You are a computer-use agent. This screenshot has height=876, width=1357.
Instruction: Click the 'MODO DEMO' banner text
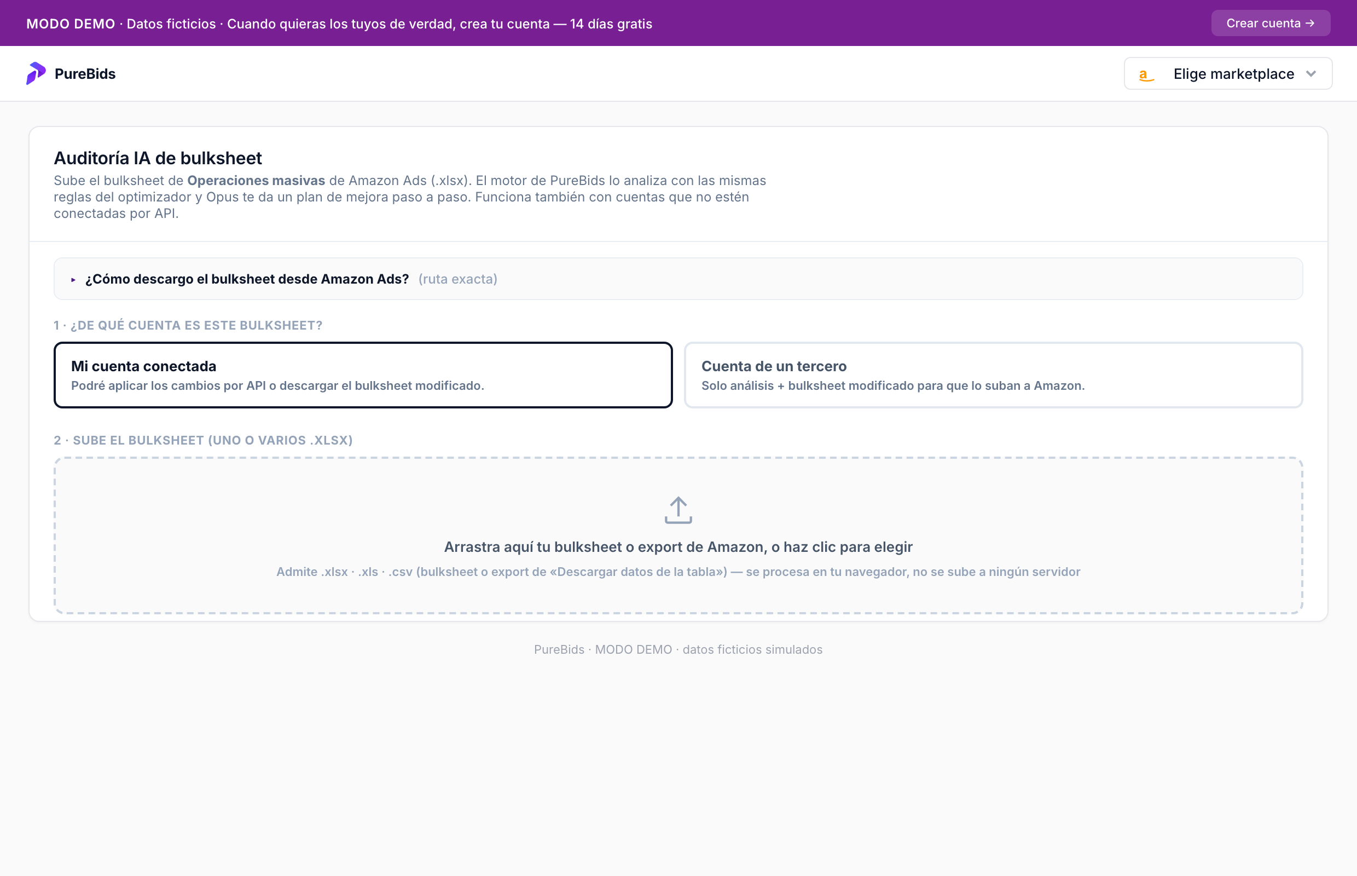[71, 24]
